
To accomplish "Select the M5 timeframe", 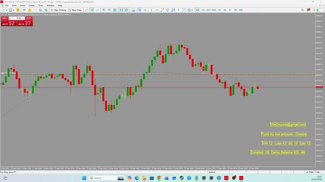I will (203, 10).
